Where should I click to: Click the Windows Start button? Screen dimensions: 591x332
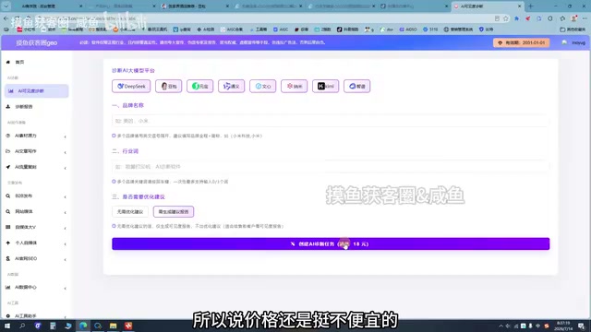[x=7, y=326]
